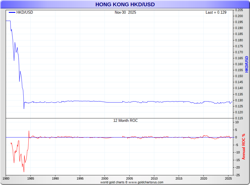The image size is (250, 185).
Task: Click the 0.165 y-axis label
Action: 239,58
